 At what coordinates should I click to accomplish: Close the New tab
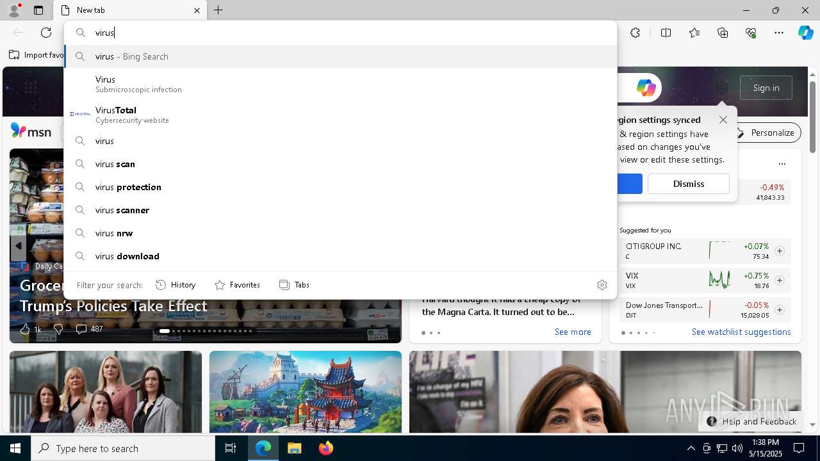tap(197, 10)
